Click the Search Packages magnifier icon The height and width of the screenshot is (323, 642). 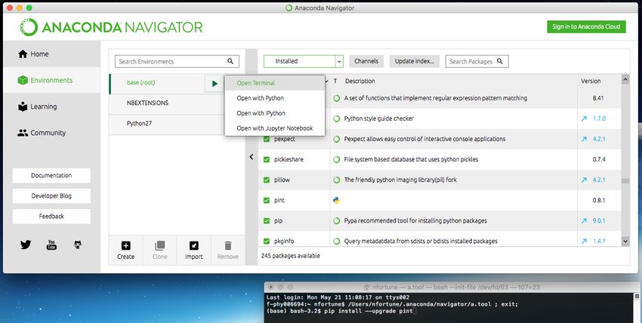pos(500,61)
